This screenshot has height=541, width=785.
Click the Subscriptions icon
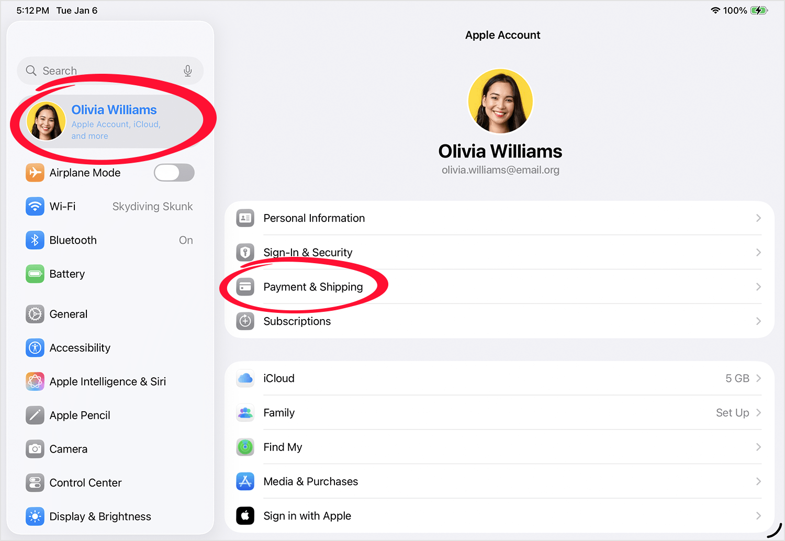pos(245,321)
